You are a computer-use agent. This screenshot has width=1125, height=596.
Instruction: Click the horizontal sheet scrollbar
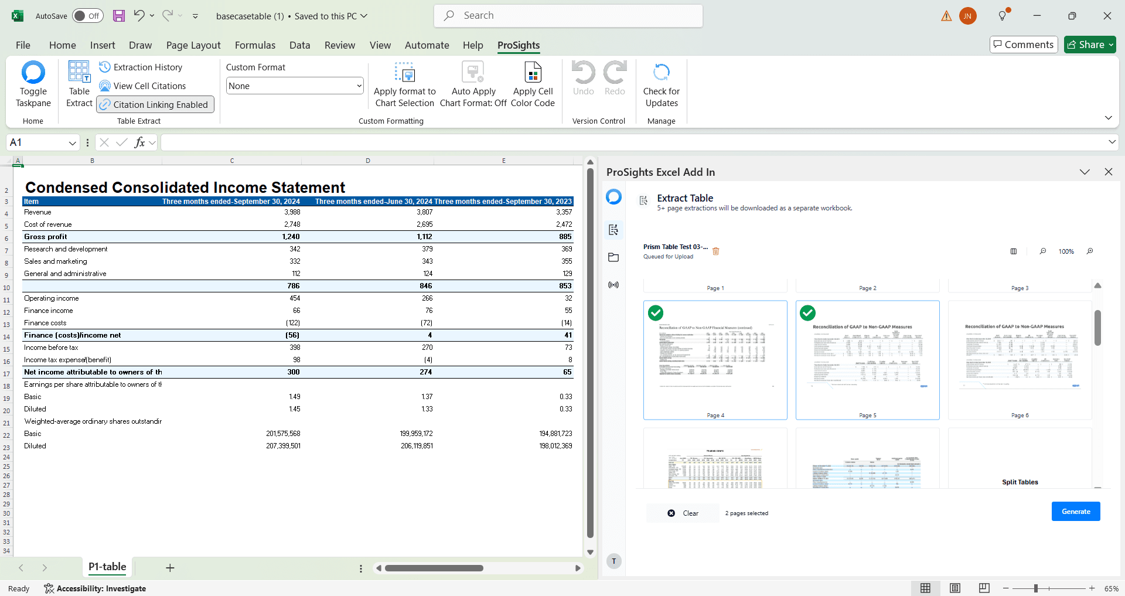(434, 568)
